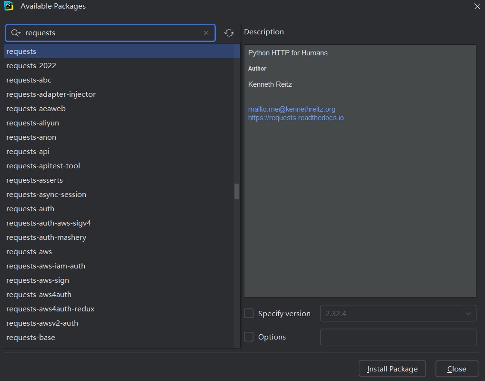The image size is (485, 381).
Task: Open the version 2.32.4 dropdown
Action: click(398, 313)
